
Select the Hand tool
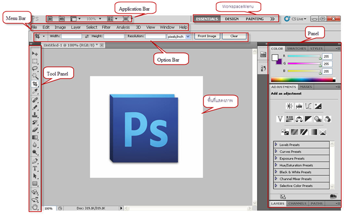(x=35, y=207)
